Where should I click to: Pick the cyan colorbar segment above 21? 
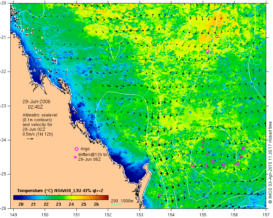[34, 198]
